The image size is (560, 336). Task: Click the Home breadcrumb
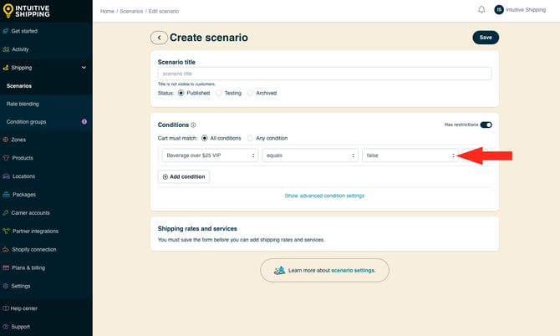(x=107, y=12)
